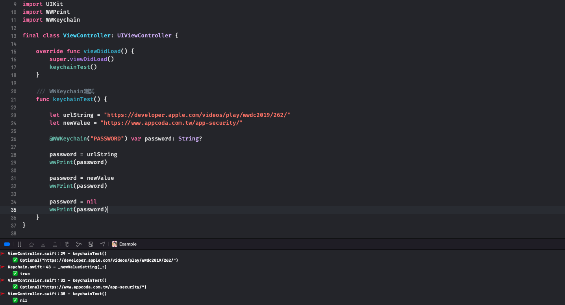
Task: Click the "ViewController.swift : 32 – keychainTest()" console line
Action: click(x=57, y=280)
